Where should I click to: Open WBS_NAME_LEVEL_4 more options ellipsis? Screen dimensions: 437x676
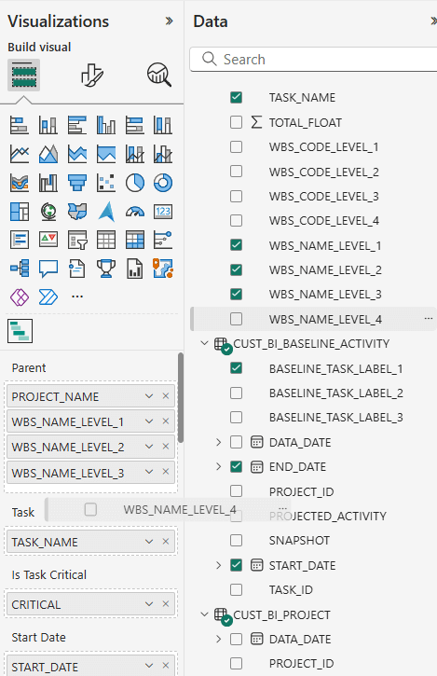coord(428,319)
